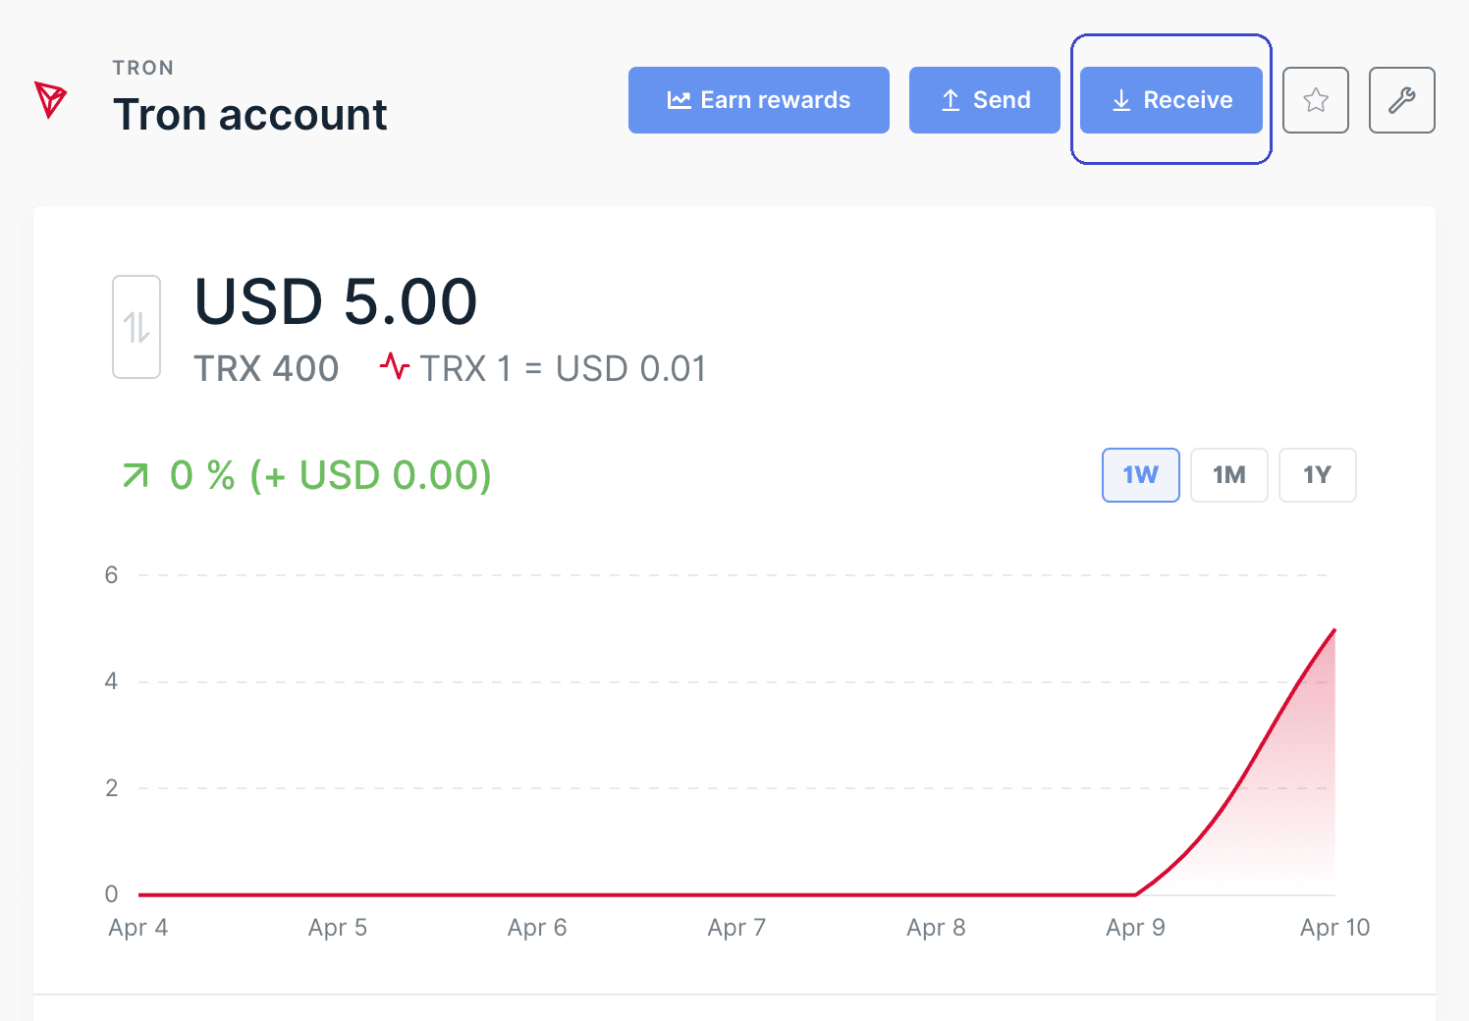Click the Tron account title
Screen dimensions: 1469x1021
click(x=250, y=115)
